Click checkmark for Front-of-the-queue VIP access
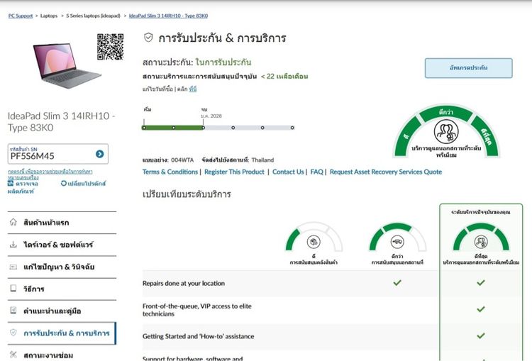The height and width of the screenshot is (361, 532). (481, 309)
